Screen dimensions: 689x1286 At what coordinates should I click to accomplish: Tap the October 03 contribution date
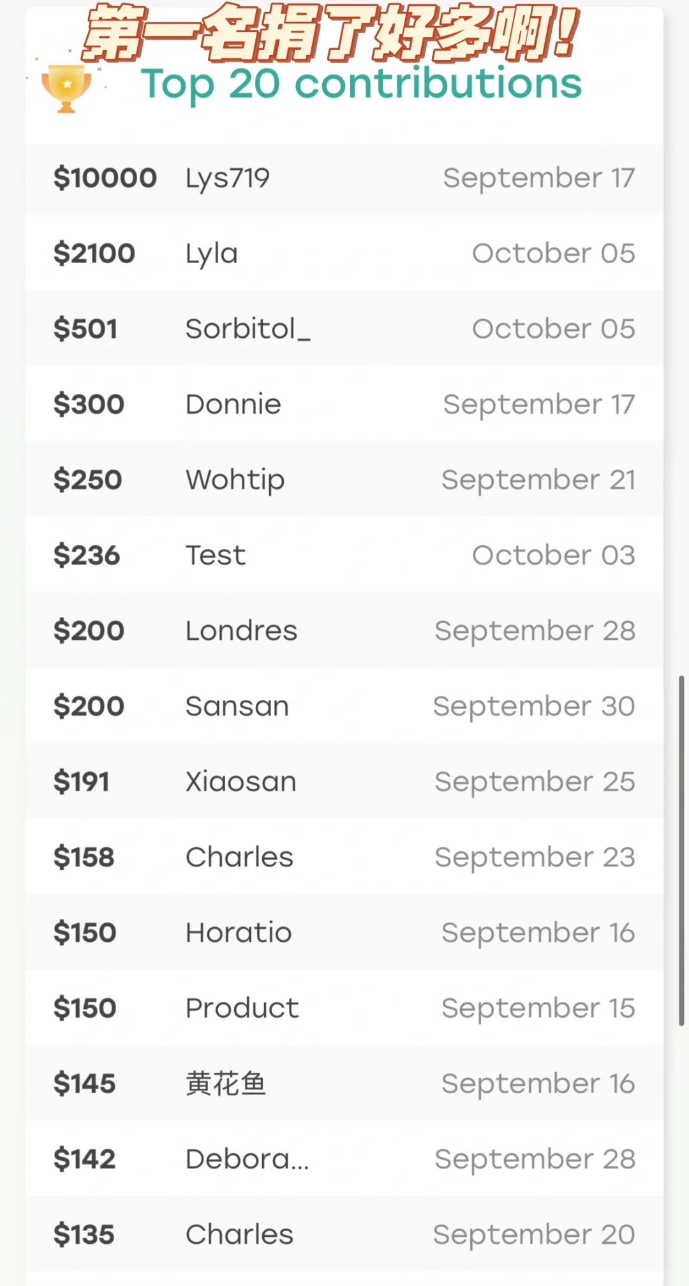(553, 556)
